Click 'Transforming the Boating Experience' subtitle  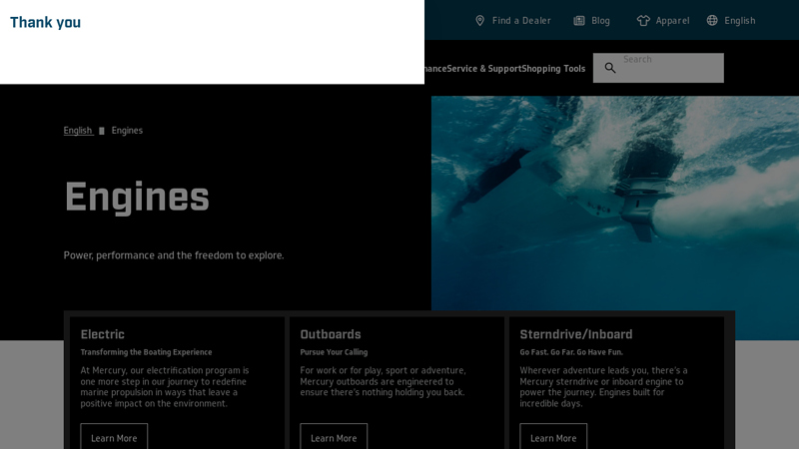146,352
